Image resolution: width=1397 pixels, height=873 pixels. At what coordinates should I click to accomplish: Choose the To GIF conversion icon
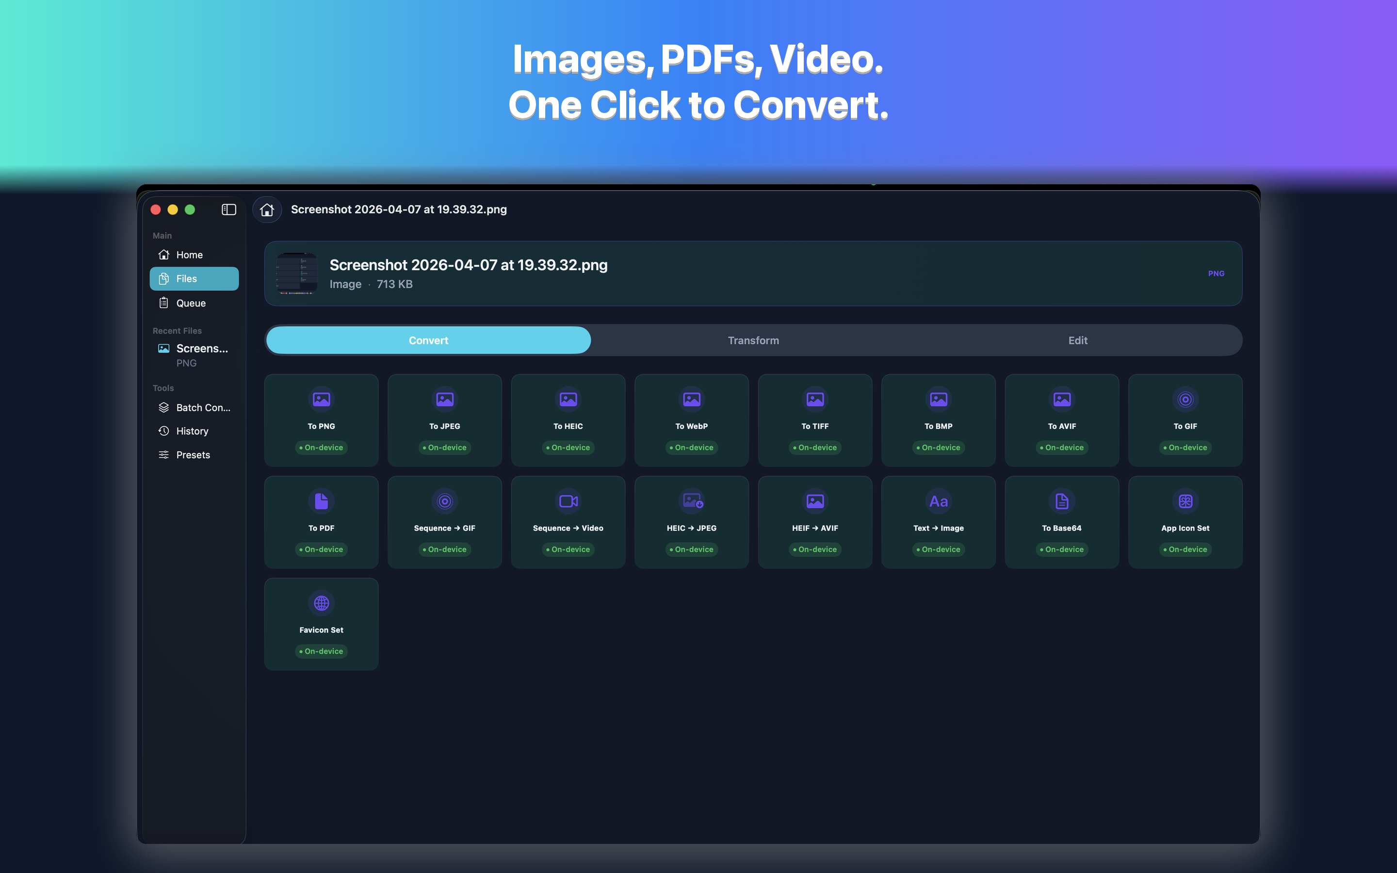tap(1185, 399)
